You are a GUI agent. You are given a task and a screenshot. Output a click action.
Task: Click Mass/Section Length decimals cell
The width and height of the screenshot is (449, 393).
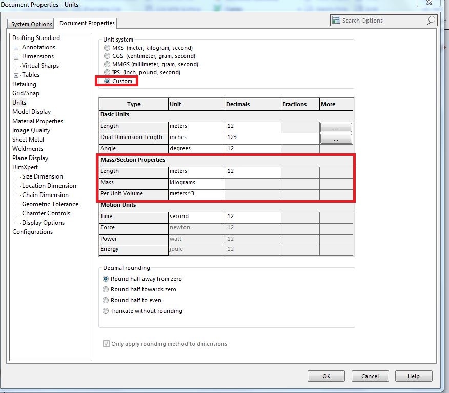point(253,172)
